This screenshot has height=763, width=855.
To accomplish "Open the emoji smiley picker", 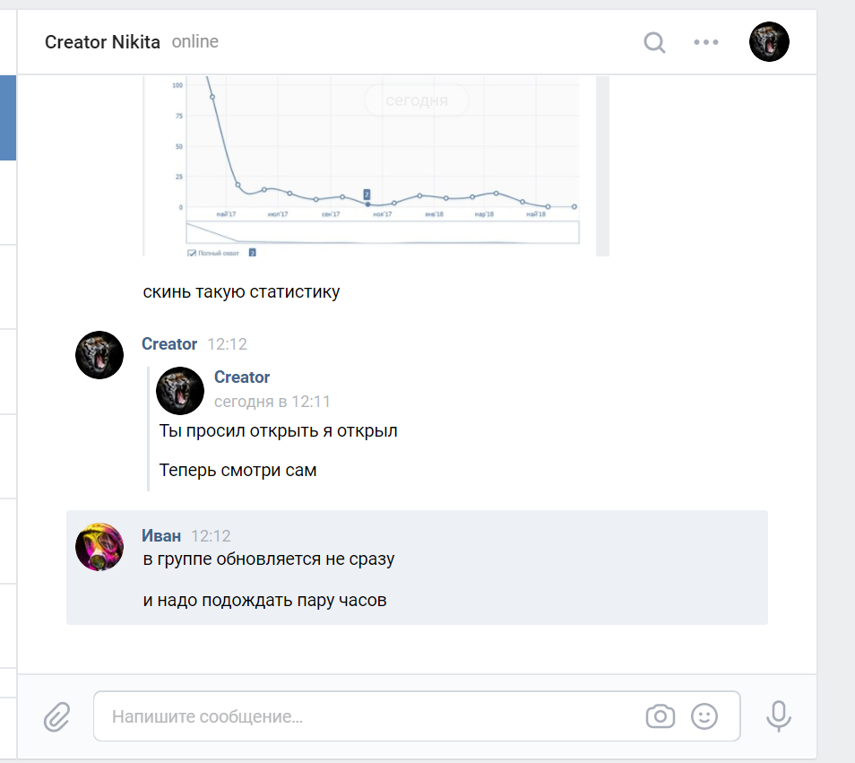I will pos(704,716).
